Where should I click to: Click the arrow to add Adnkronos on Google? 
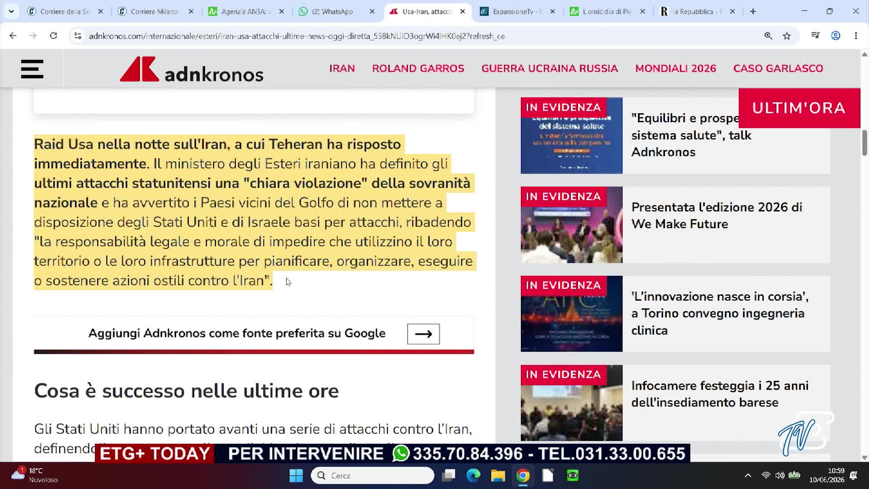[x=423, y=334]
